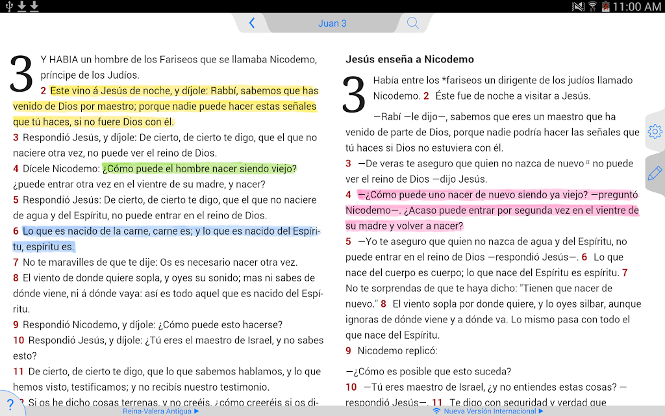Tap large chapter number 3 in right pane
The height and width of the screenshot is (416, 665).
pyautogui.click(x=354, y=94)
